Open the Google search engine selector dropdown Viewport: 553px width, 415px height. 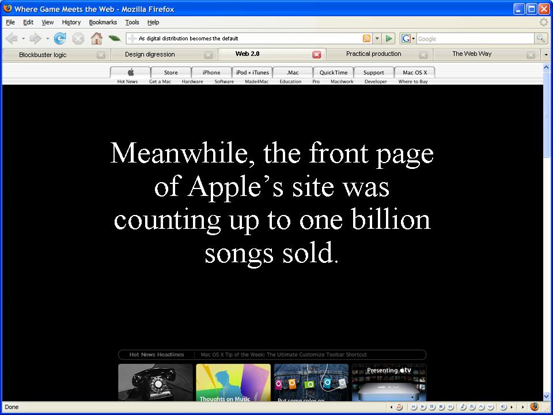(x=414, y=39)
